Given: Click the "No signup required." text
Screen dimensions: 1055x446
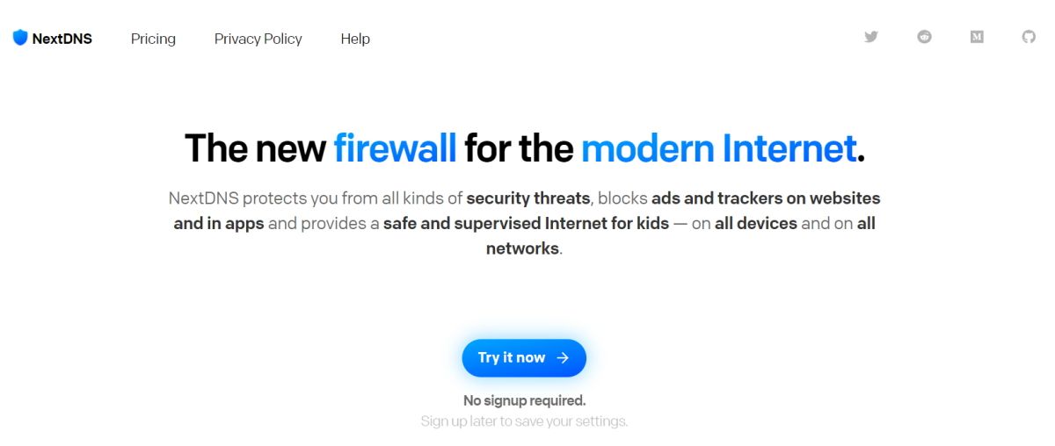Looking at the screenshot, I should click(x=524, y=400).
